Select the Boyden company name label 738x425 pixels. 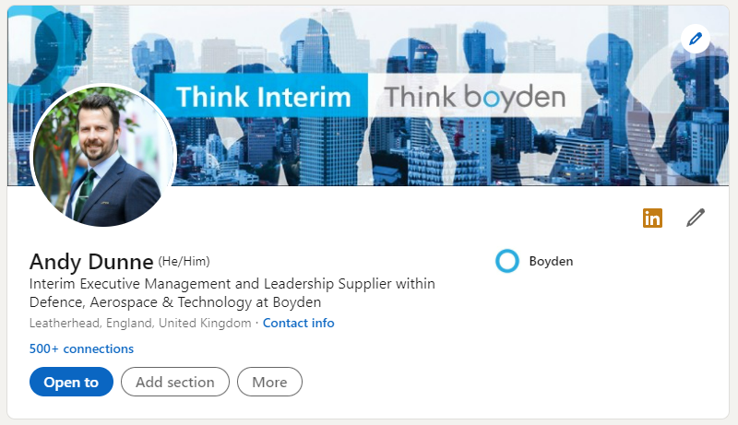551,261
